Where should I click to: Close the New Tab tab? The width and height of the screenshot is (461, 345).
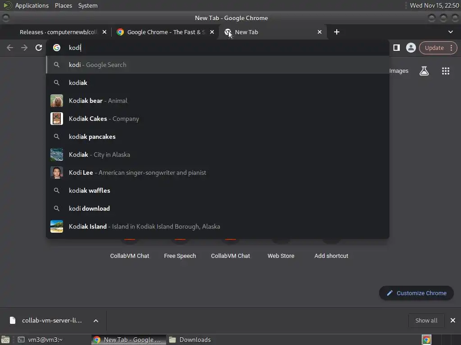(x=320, y=32)
